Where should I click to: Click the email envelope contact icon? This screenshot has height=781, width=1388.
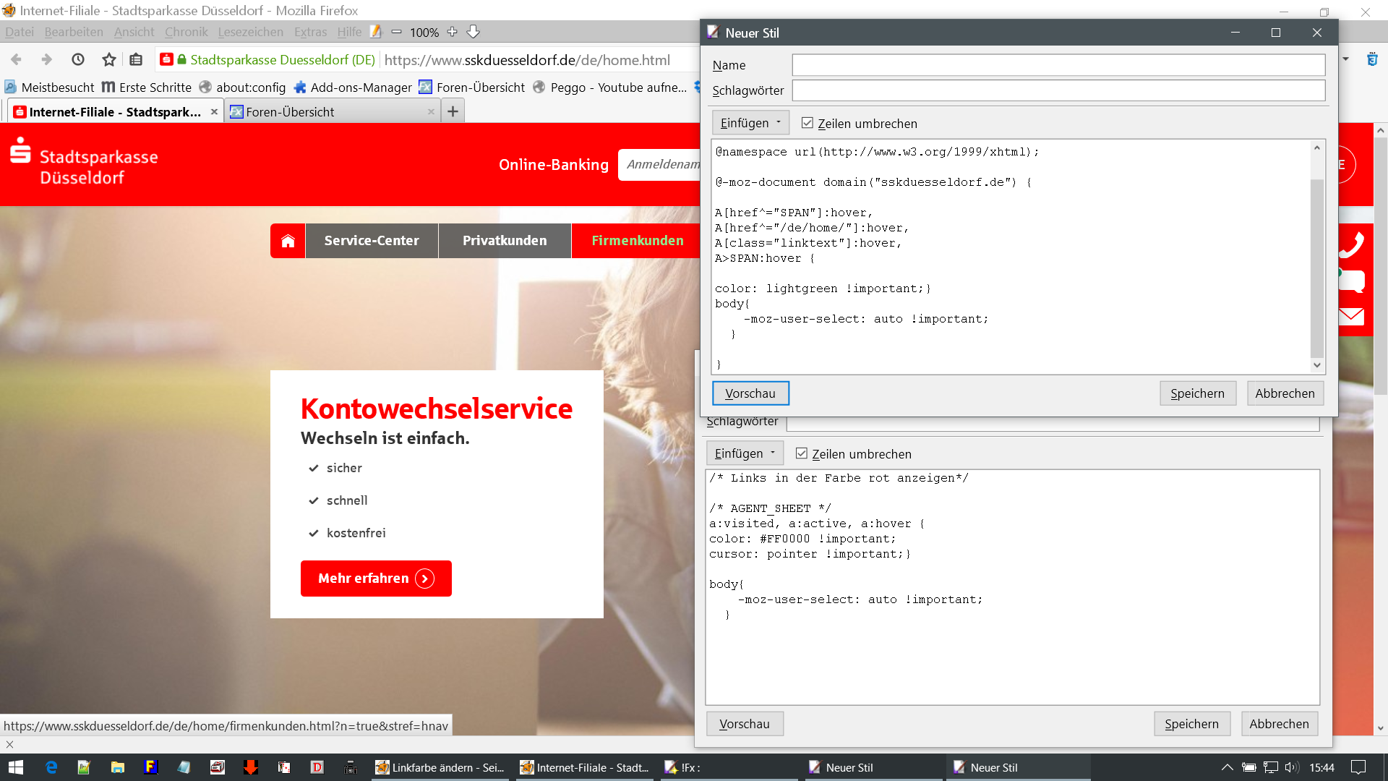point(1350,316)
